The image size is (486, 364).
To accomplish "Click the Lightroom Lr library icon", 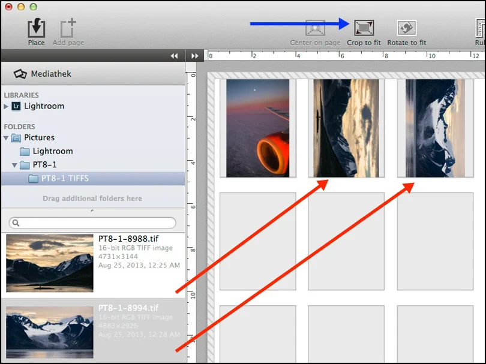I will click(x=16, y=106).
